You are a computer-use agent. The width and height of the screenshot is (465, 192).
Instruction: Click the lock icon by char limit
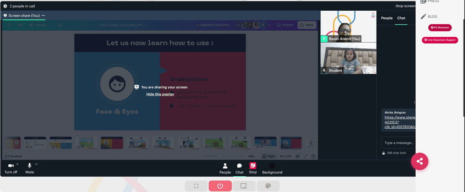384,153
